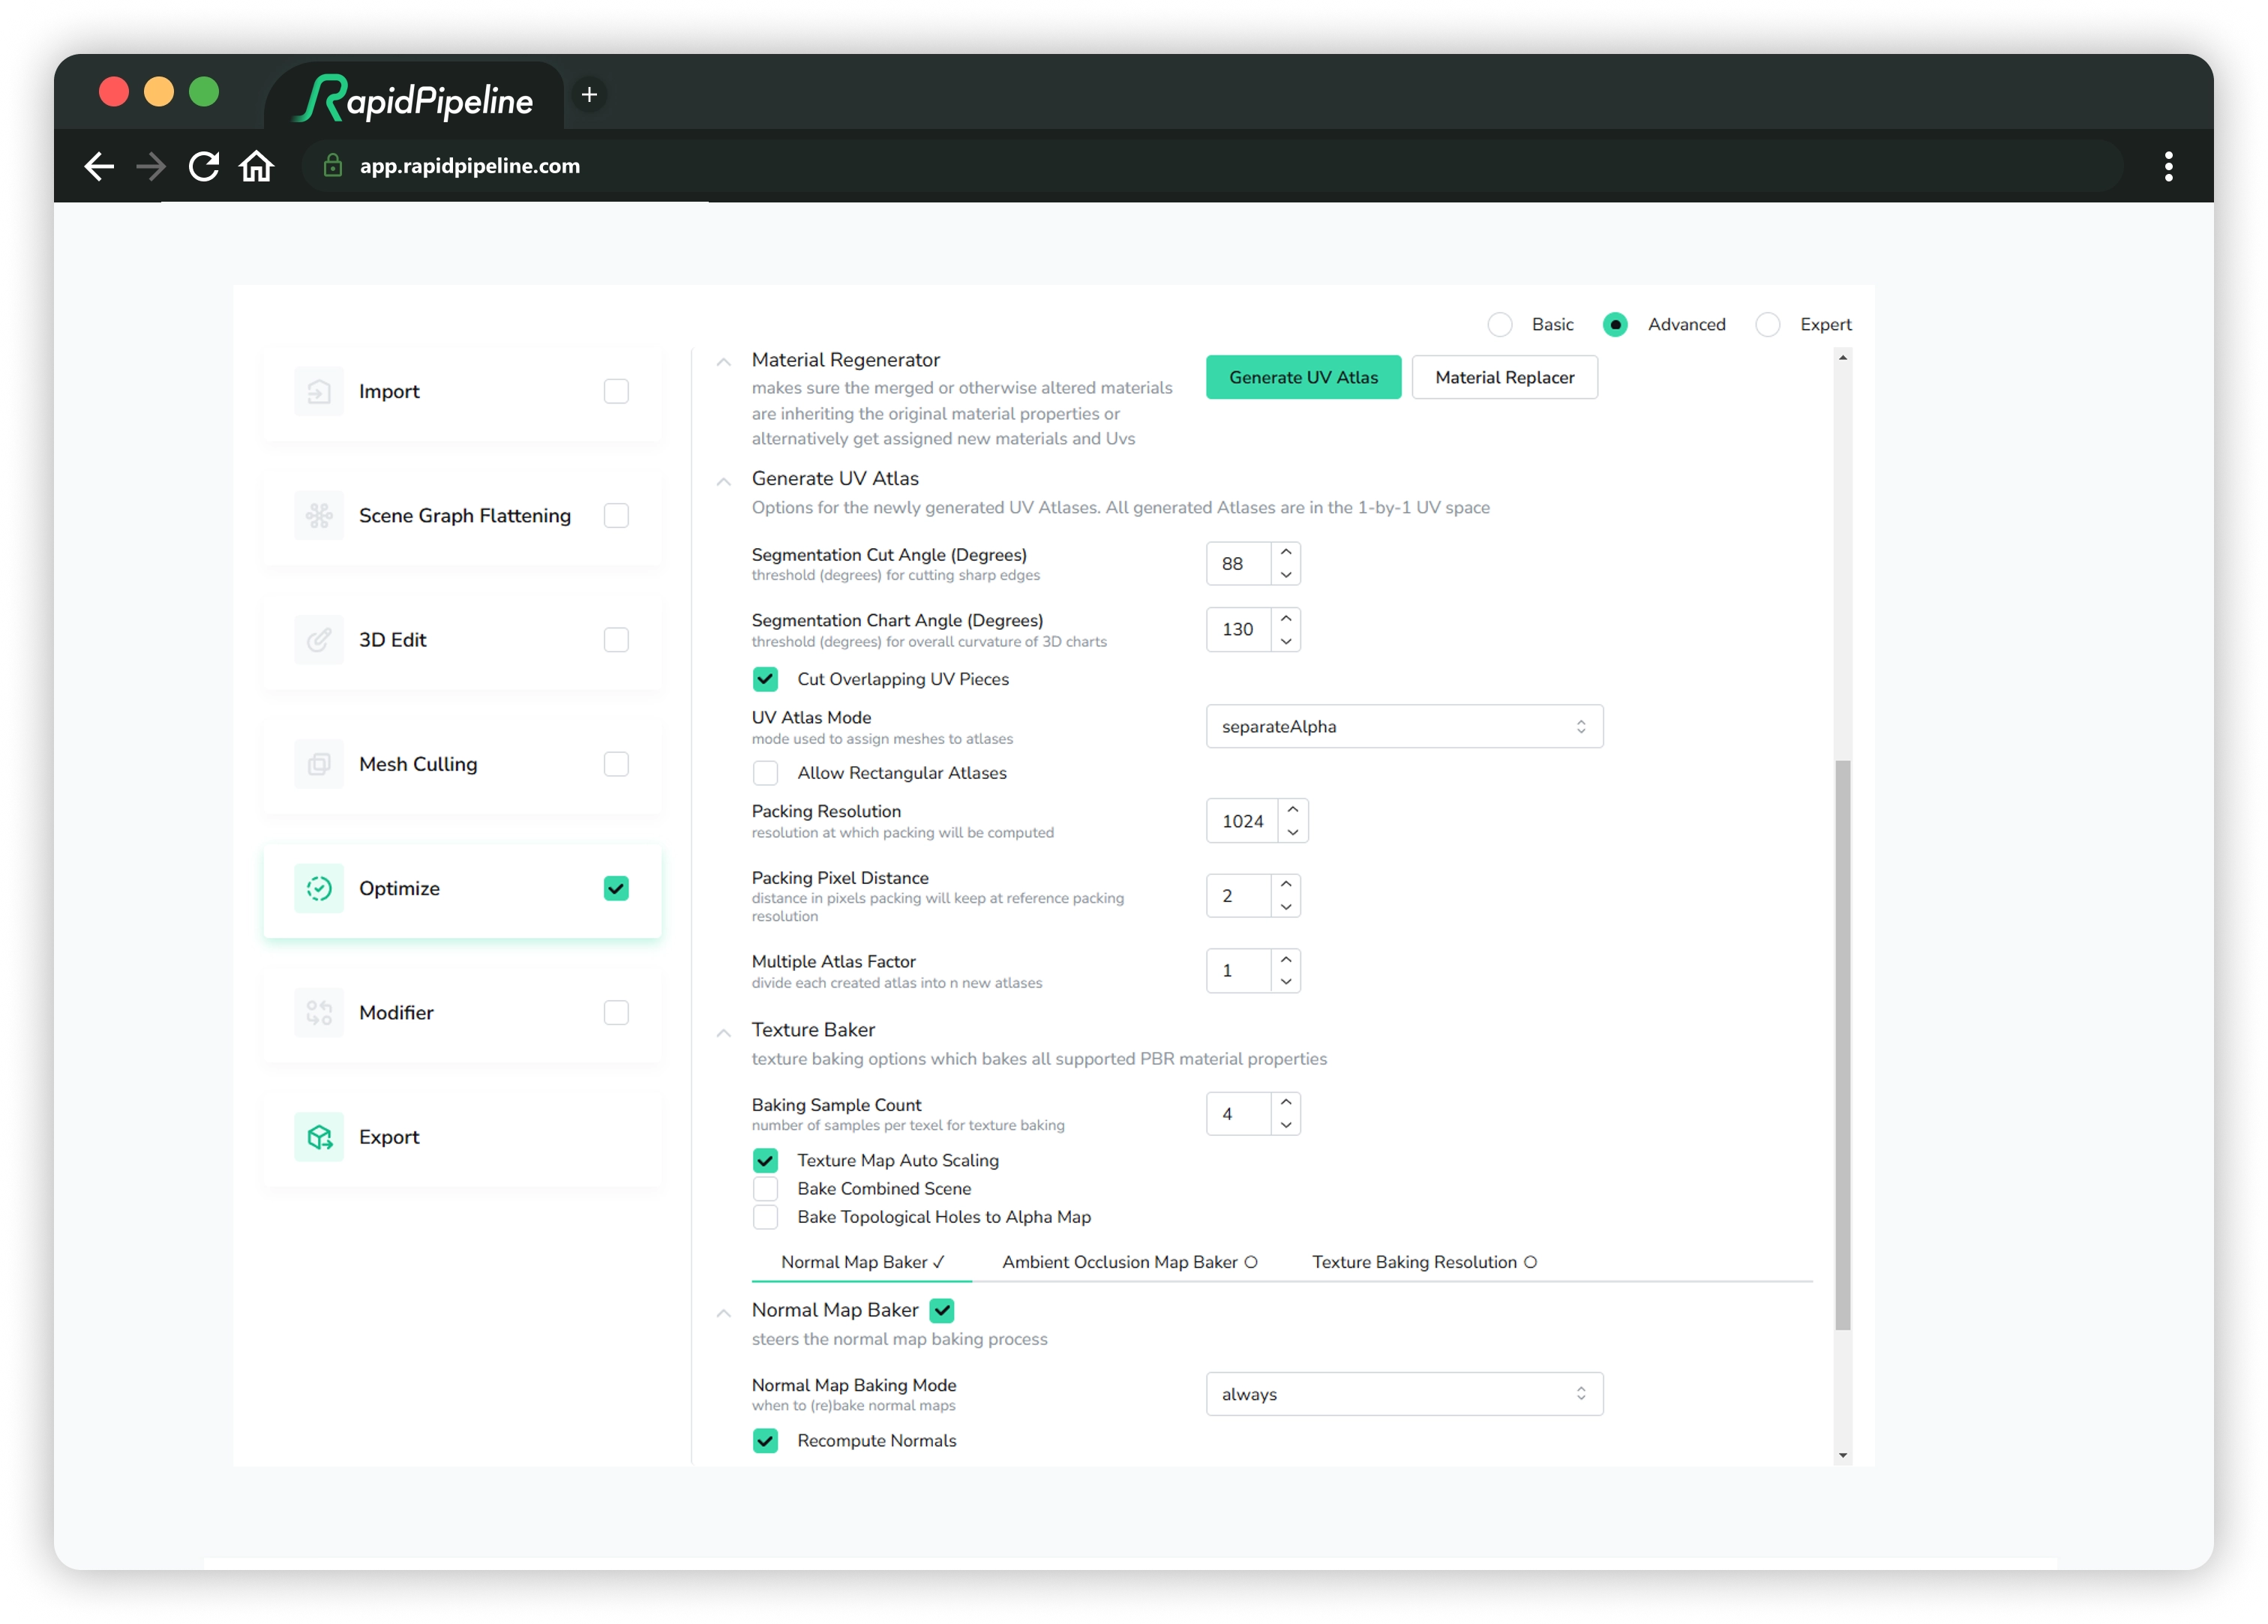Image resolution: width=2268 pixels, height=1624 pixels.
Task: Click the Modifier step icon
Action: point(319,1013)
